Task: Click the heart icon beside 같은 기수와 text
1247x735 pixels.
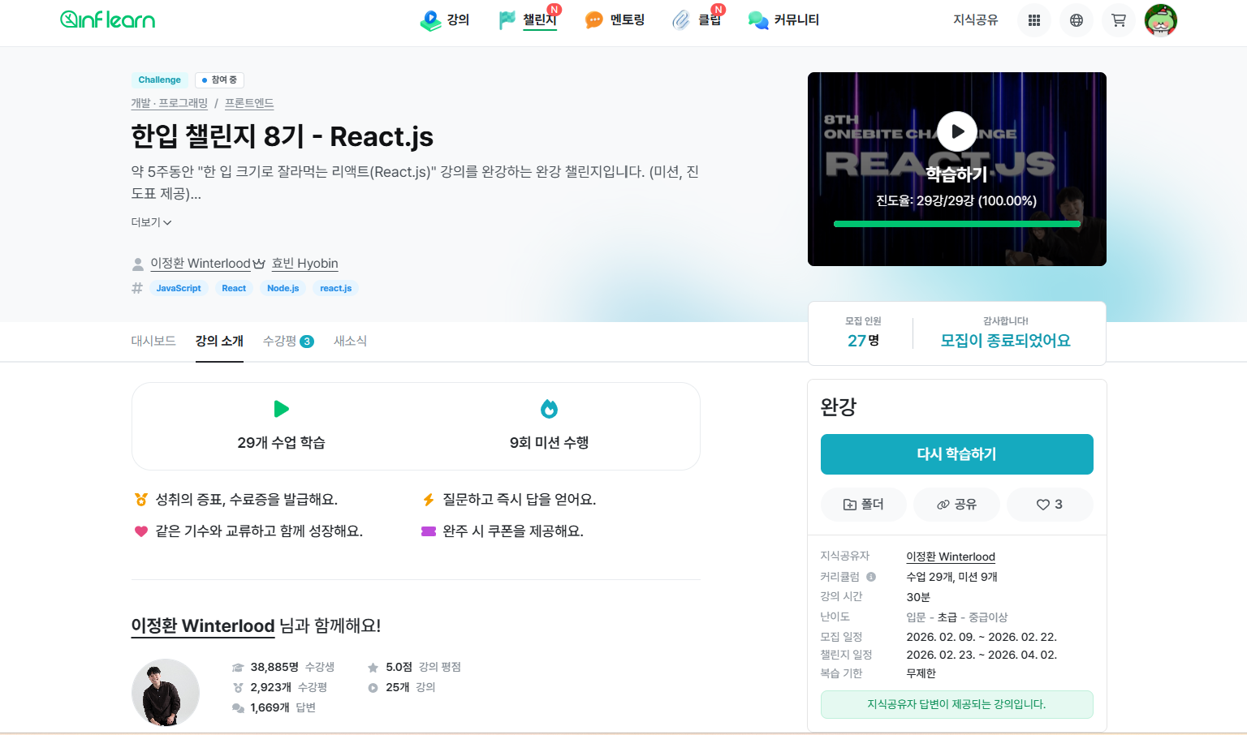Action: 141,531
